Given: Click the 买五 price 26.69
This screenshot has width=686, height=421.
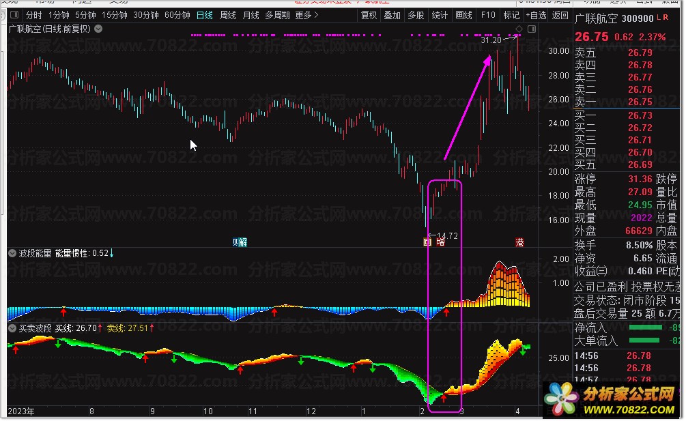Looking at the screenshot, I should click(640, 164).
